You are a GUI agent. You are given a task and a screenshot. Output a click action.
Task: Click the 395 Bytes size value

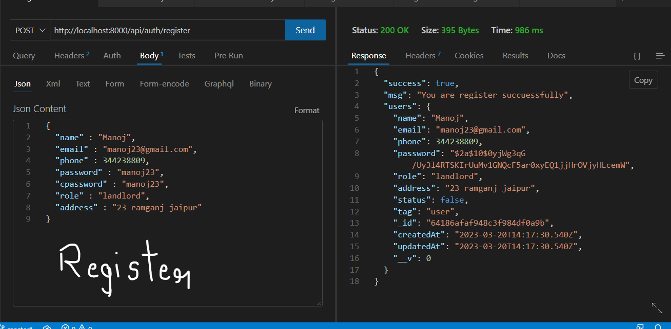[460, 30]
